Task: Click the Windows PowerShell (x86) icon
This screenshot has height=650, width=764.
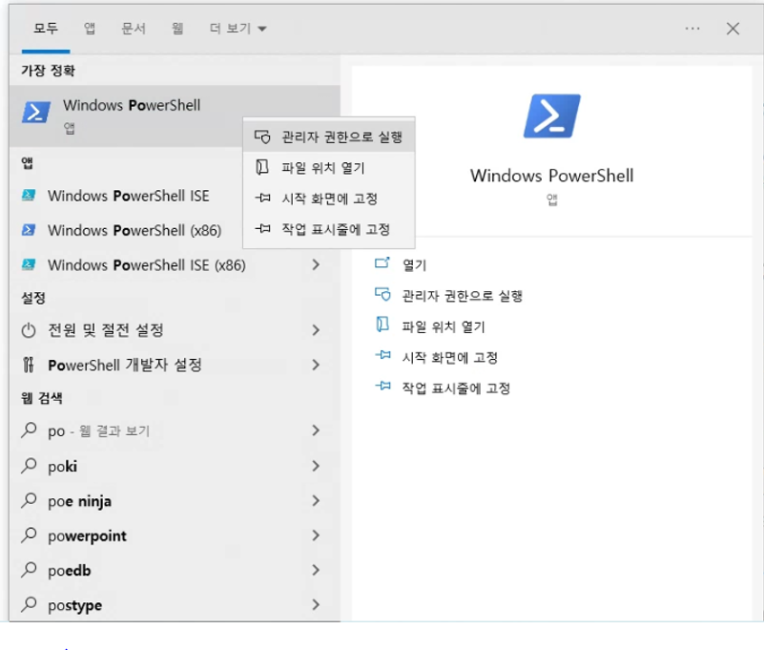Action: click(x=29, y=230)
